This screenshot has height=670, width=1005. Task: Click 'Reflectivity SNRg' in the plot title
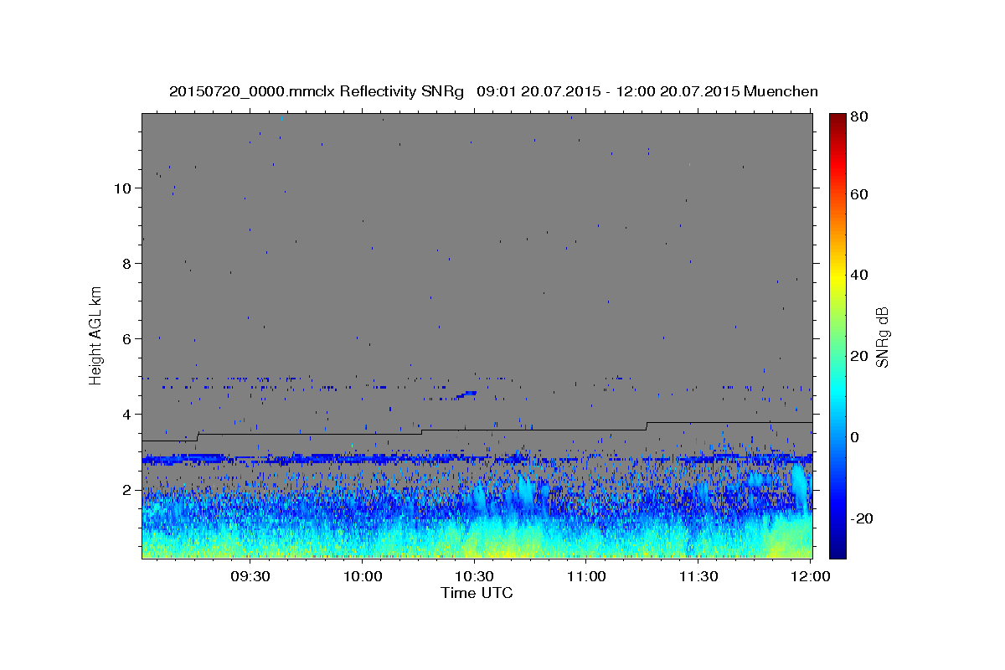[401, 91]
